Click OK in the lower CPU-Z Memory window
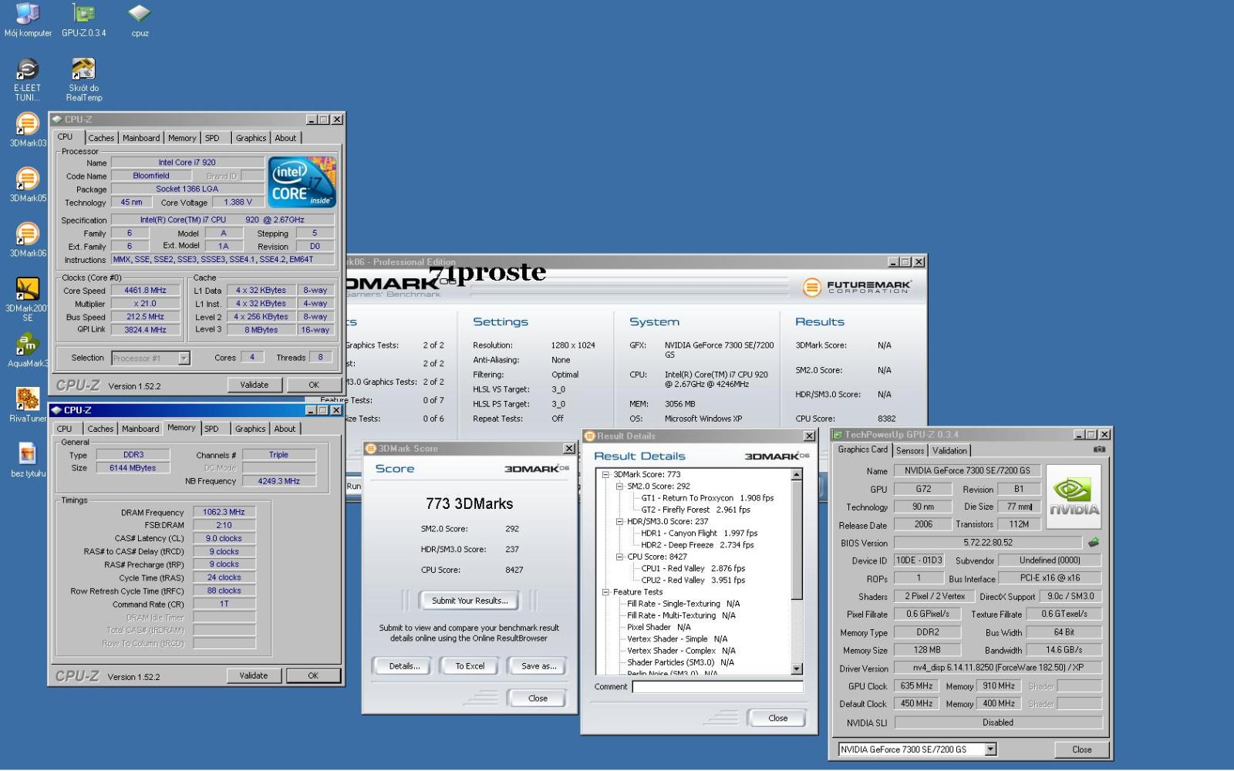 312,675
